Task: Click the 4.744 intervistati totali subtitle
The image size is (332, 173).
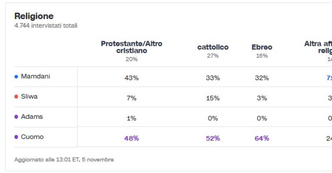Action: point(46,26)
